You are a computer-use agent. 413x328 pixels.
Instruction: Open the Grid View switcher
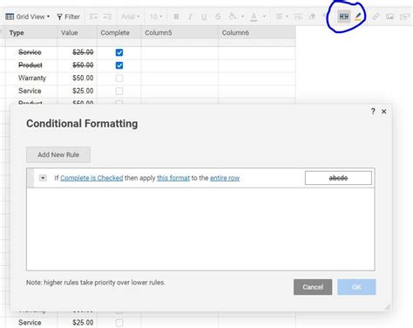(x=28, y=17)
